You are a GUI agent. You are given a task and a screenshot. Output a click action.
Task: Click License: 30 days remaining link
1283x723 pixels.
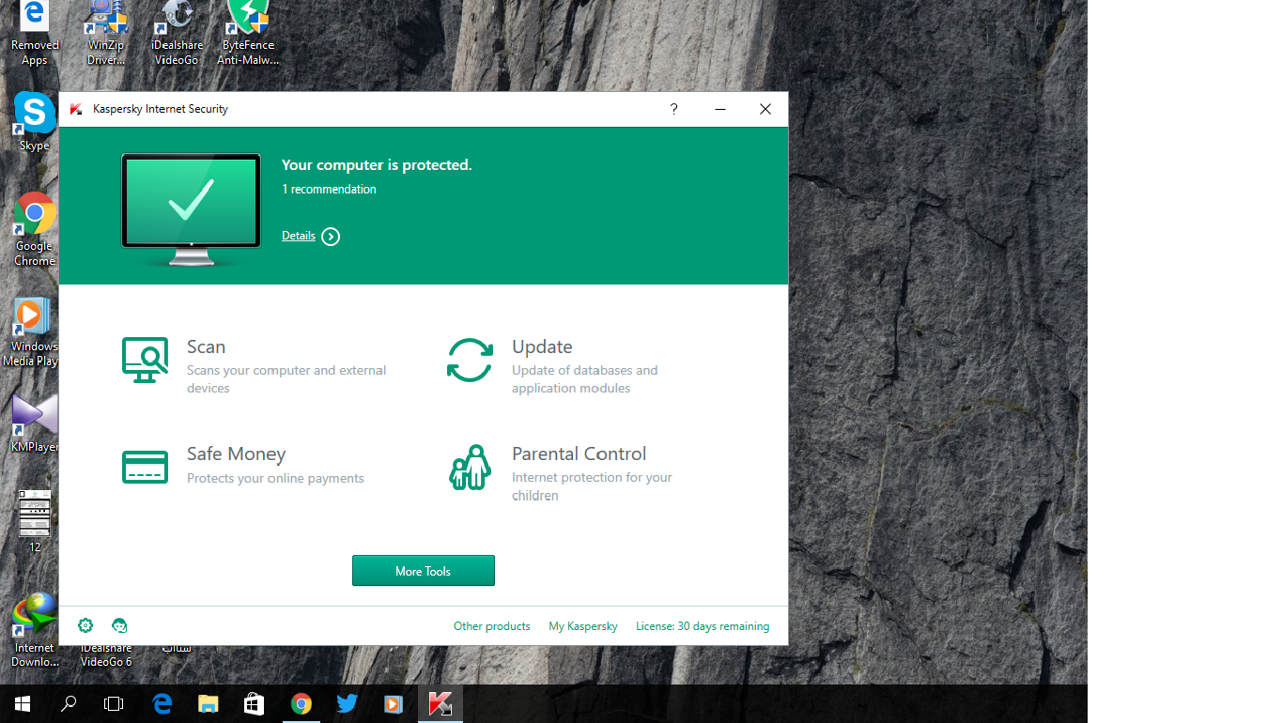(703, 626)
